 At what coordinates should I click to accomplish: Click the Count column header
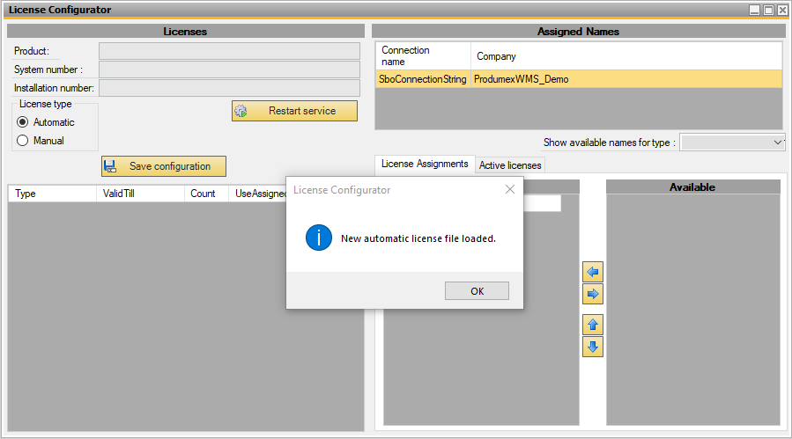click(x=206, y=194)
